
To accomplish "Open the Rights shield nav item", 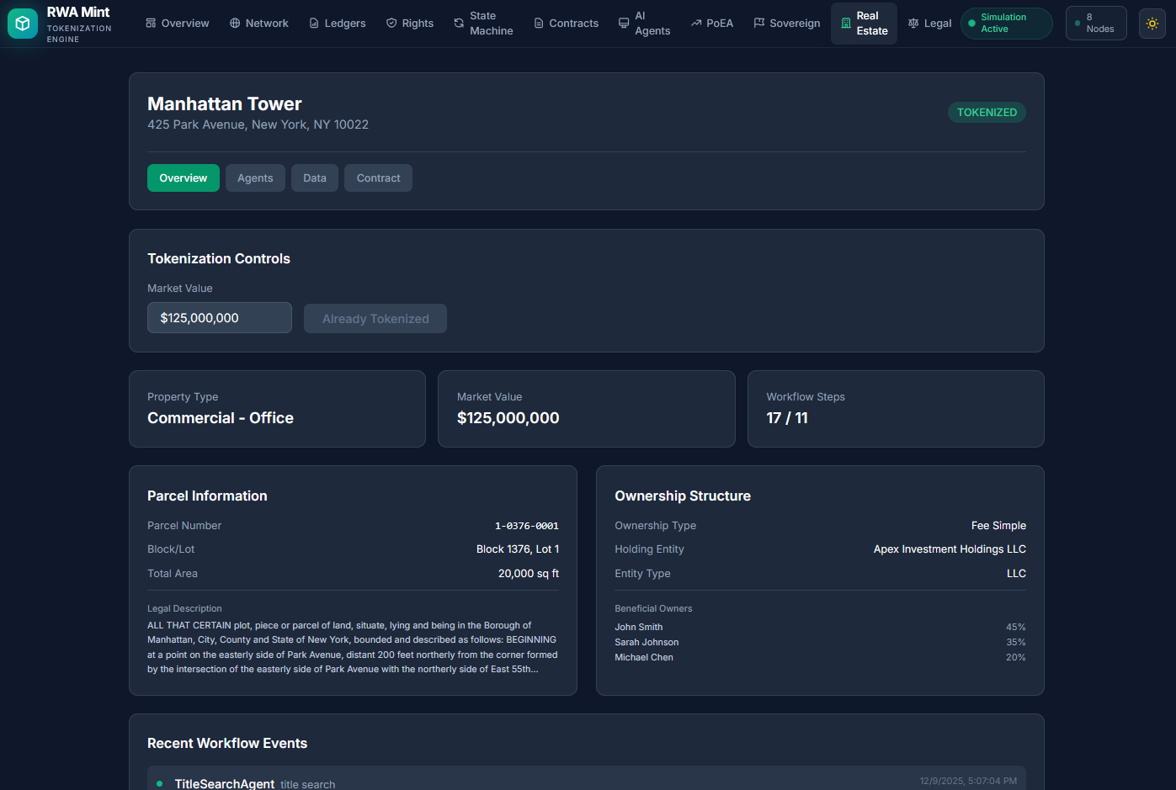I will tap(410, 24).
